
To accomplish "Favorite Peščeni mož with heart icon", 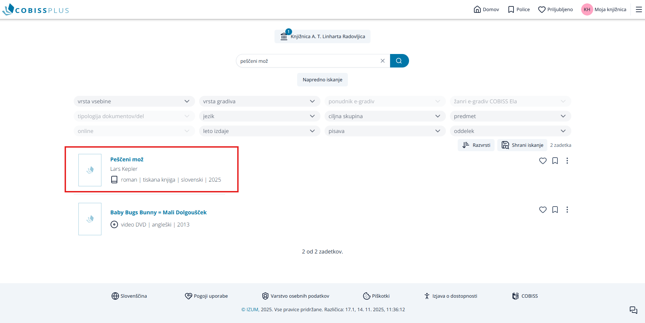I will tap(543, 161).
